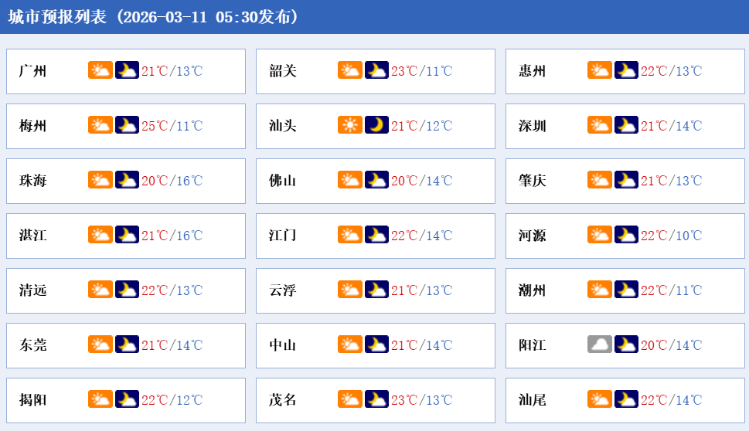This screenshot has height=431, width=749.
Task: Click Shantou's clear night moon icon
Action: (376, 126)
